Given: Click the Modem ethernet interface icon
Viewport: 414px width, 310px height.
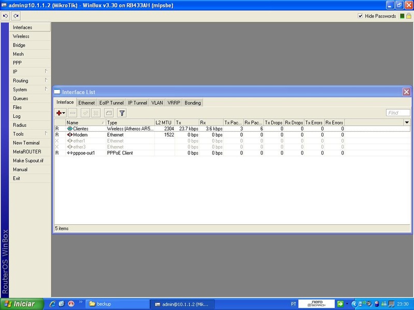Looking at the screenshot, I should (70, 135).
